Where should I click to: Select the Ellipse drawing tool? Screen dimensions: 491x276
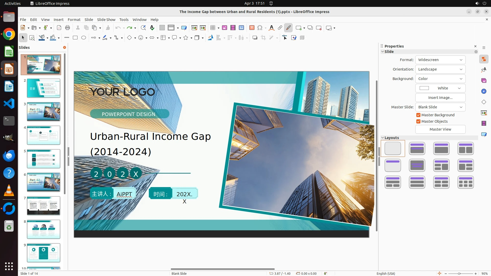[x=84, y=38]
